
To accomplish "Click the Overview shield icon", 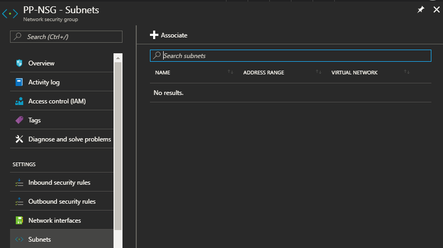I will (19, 63).
